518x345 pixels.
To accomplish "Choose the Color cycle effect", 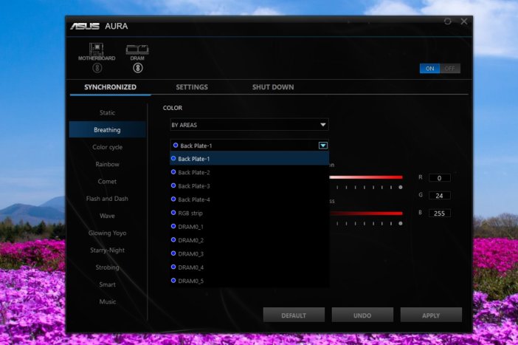I will tap(108, 147).
